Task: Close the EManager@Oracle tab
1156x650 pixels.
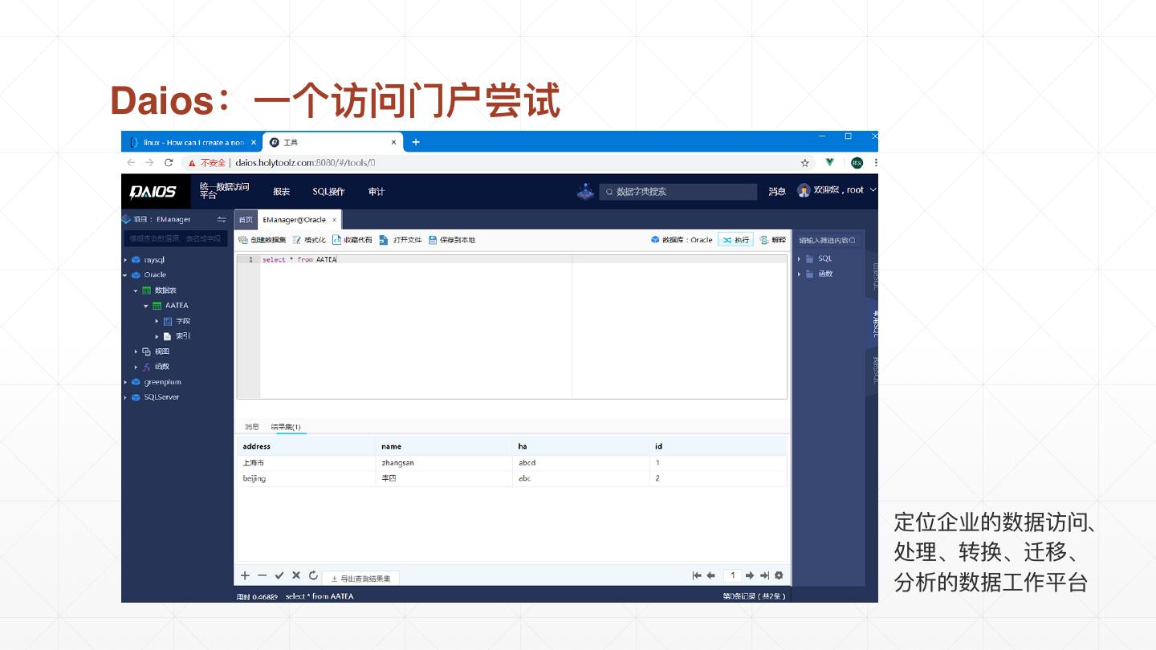Action: click(334, 220)
